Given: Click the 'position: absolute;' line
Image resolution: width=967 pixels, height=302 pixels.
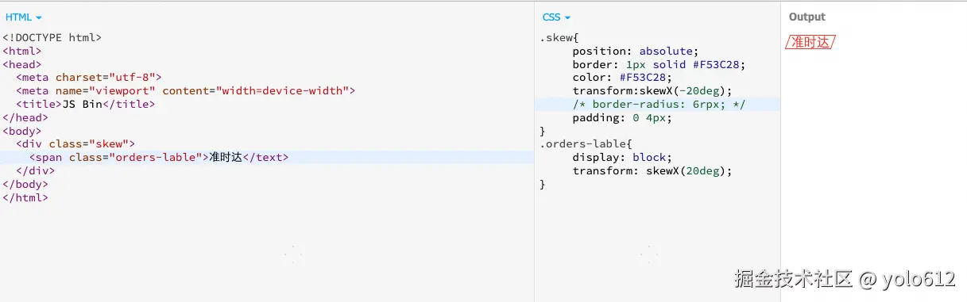Looking at the screenshot, I should 636,51.
